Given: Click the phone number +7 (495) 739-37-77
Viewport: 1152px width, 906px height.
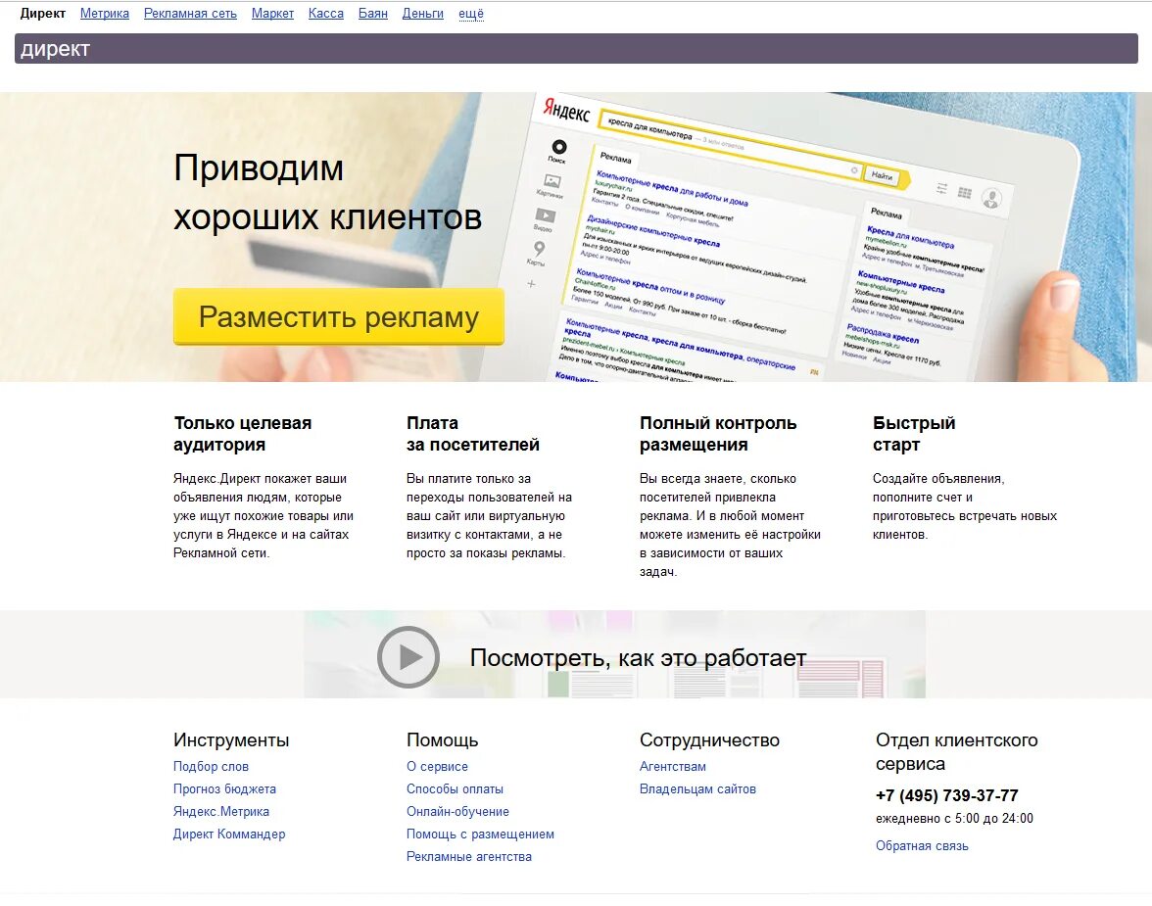Looking at the screenshot, I should (947, 795).
